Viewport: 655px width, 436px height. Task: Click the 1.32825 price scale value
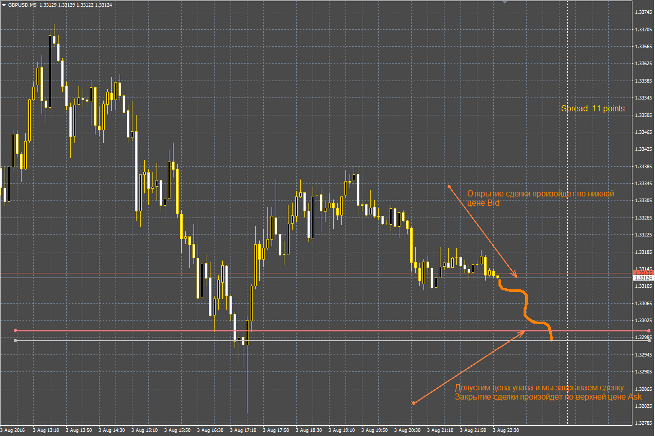[643, 406]
